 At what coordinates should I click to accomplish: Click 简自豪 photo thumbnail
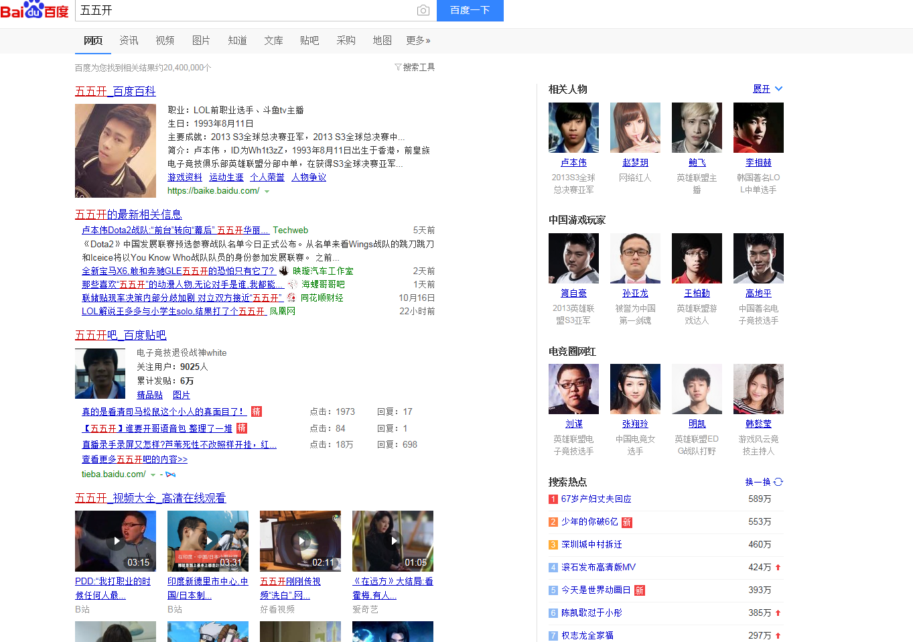573,258
